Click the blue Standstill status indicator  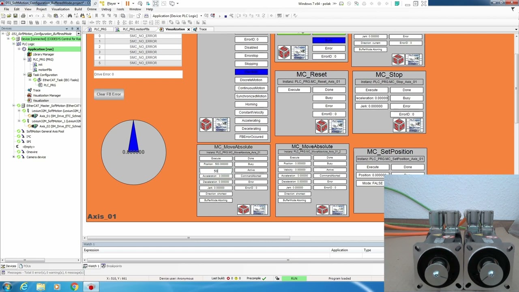(x=251, y=72)
